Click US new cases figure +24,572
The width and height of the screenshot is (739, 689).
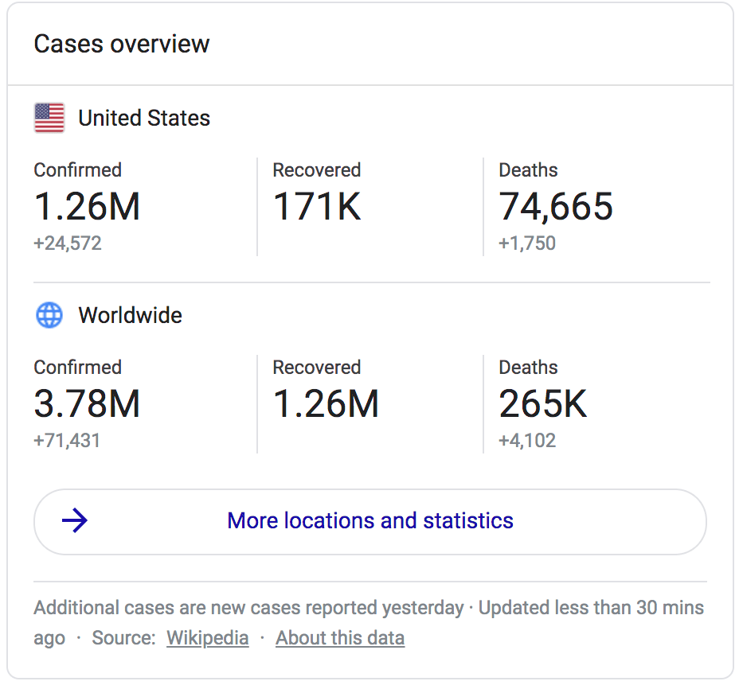(x=68, y=243)
